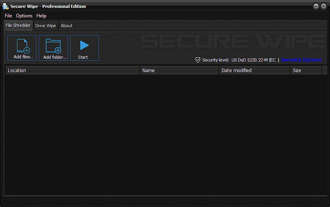Open the Options menu
The width and height of the screenshot is (330, 207).
pyautogui.click(x=24, y=16)
